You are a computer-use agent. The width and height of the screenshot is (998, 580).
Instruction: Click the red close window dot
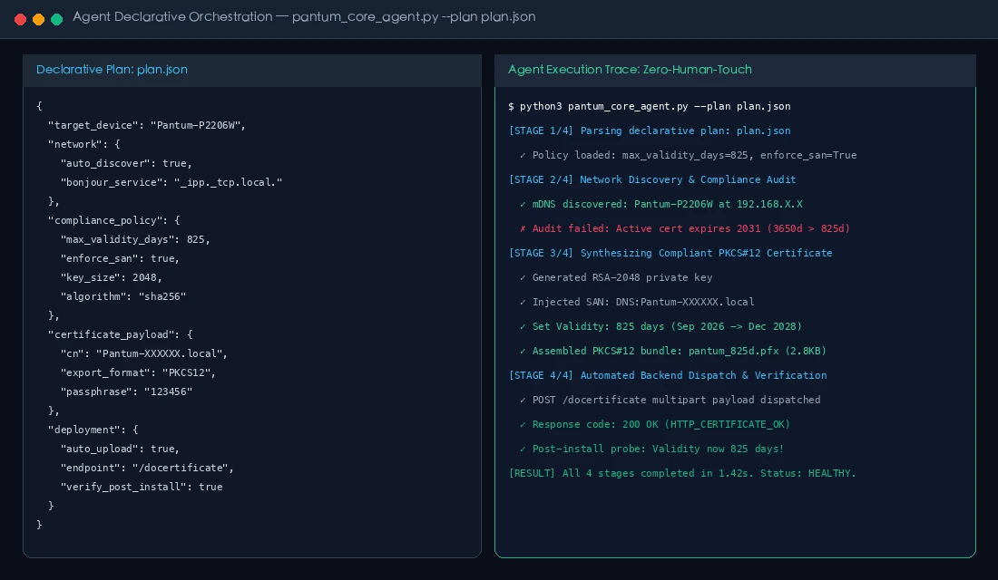pos(20,19)
